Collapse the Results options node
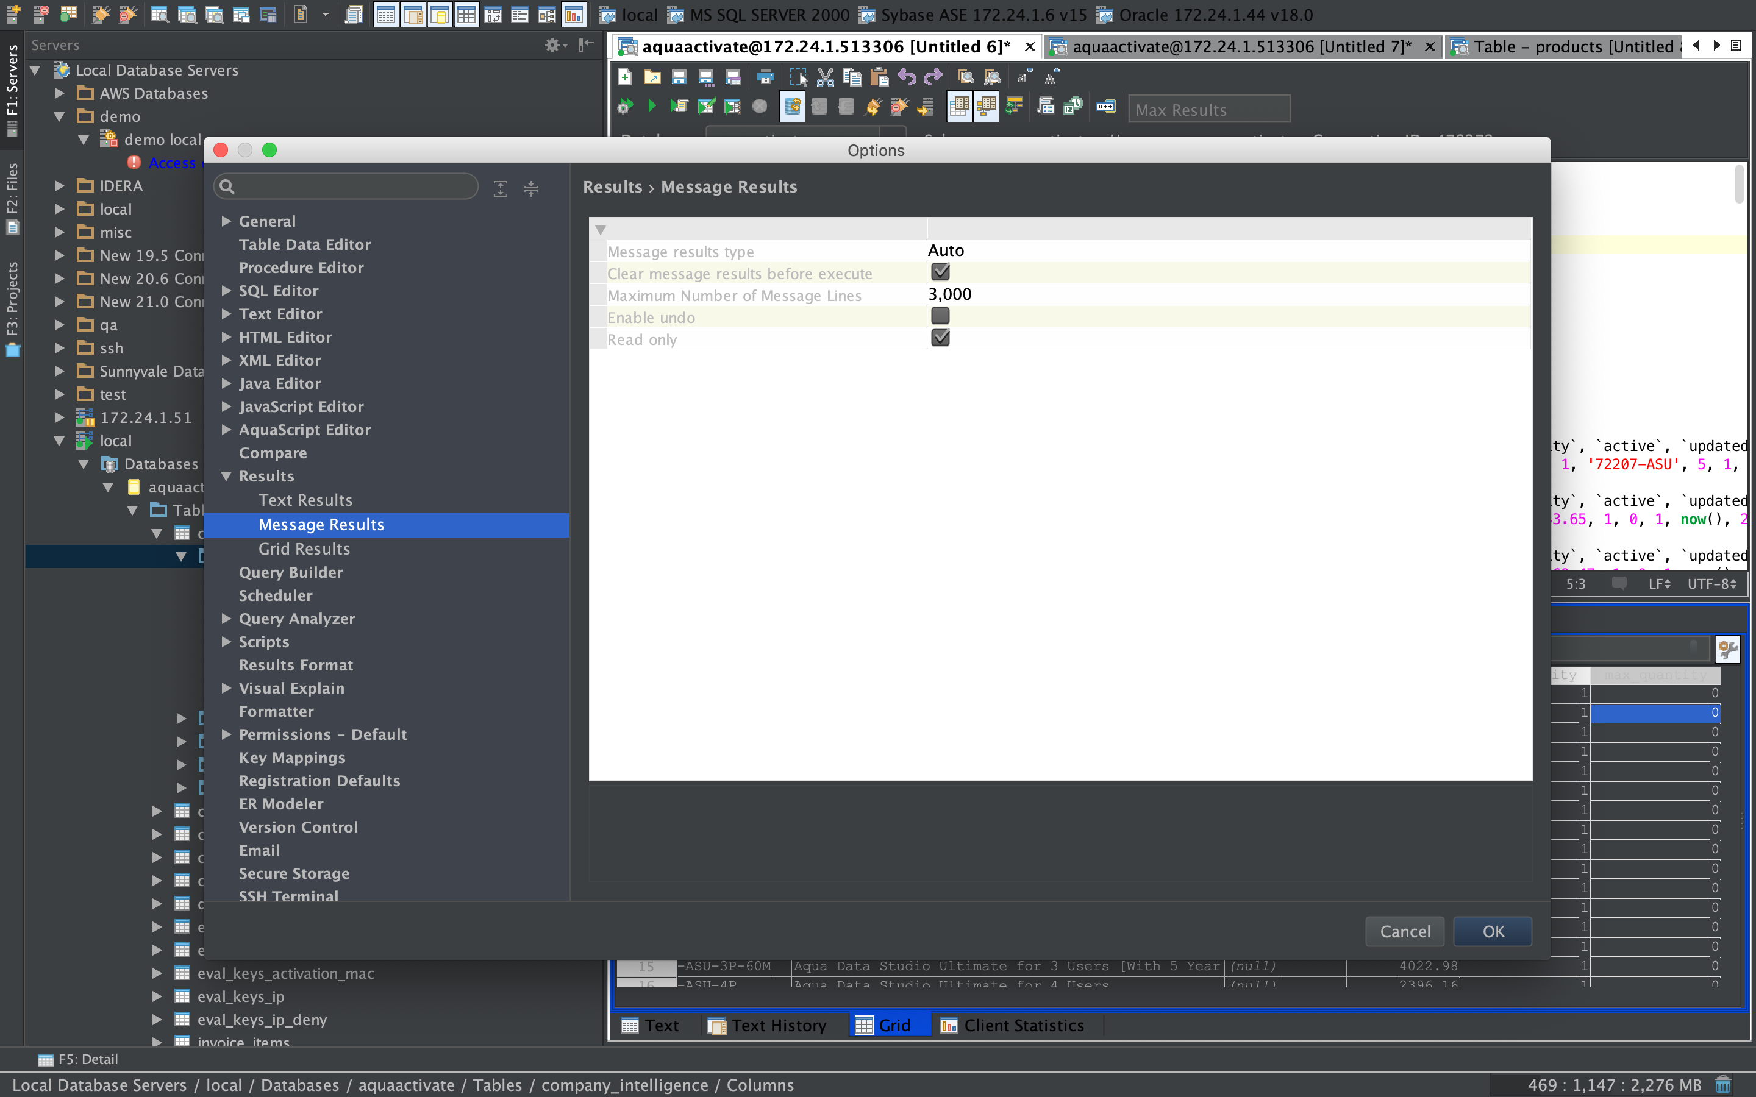 coord(226,476)
